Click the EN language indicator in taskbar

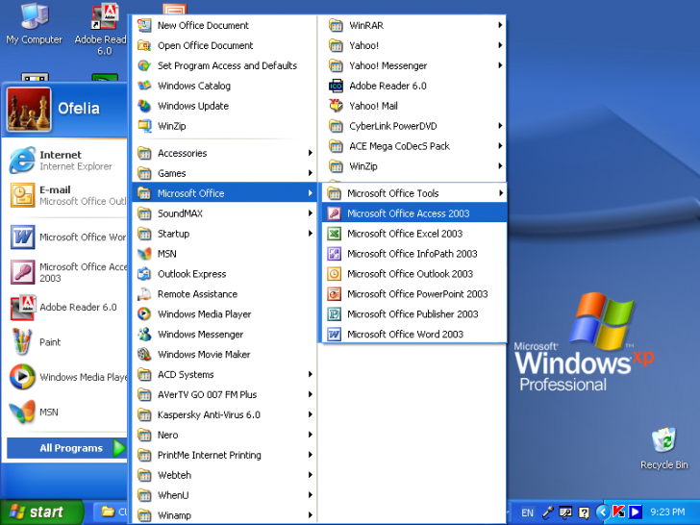point(527,512)
